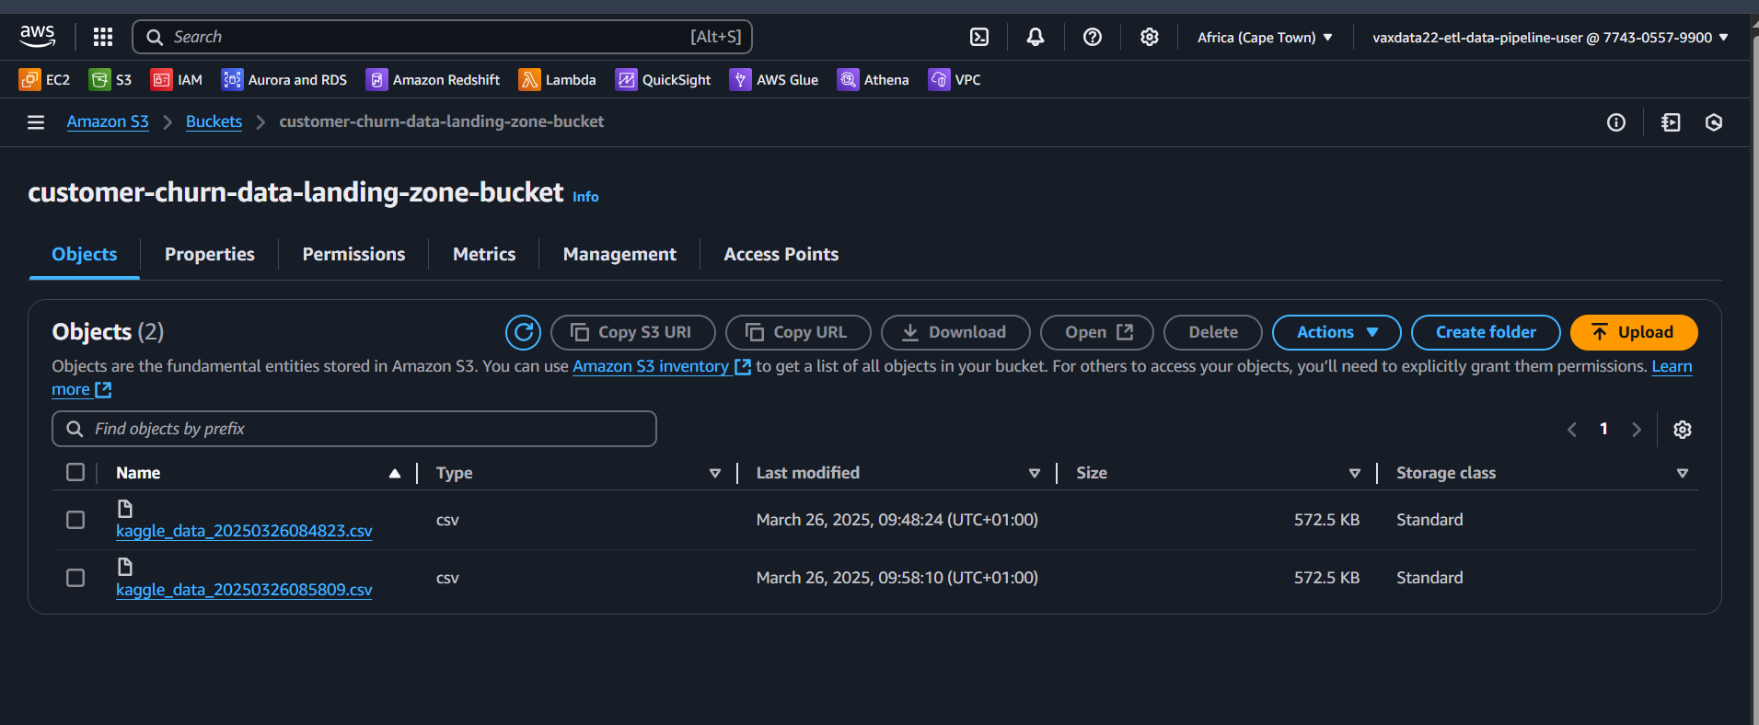This screenshot has width=1759, height=725.
Task: Focus the top Search services field
Action: point(443,37)
